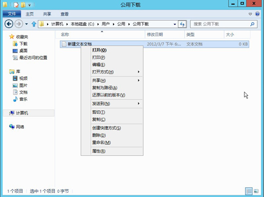Open the quick access toolbar customize dropdown
The height and width of the screenshot is (197, 264).
tap(30, 5)
